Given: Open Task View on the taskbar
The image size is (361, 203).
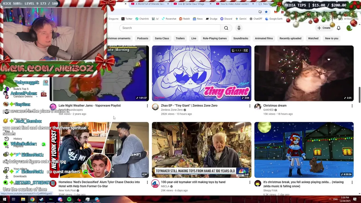Looking at the screenshot, I should point(13,199).
